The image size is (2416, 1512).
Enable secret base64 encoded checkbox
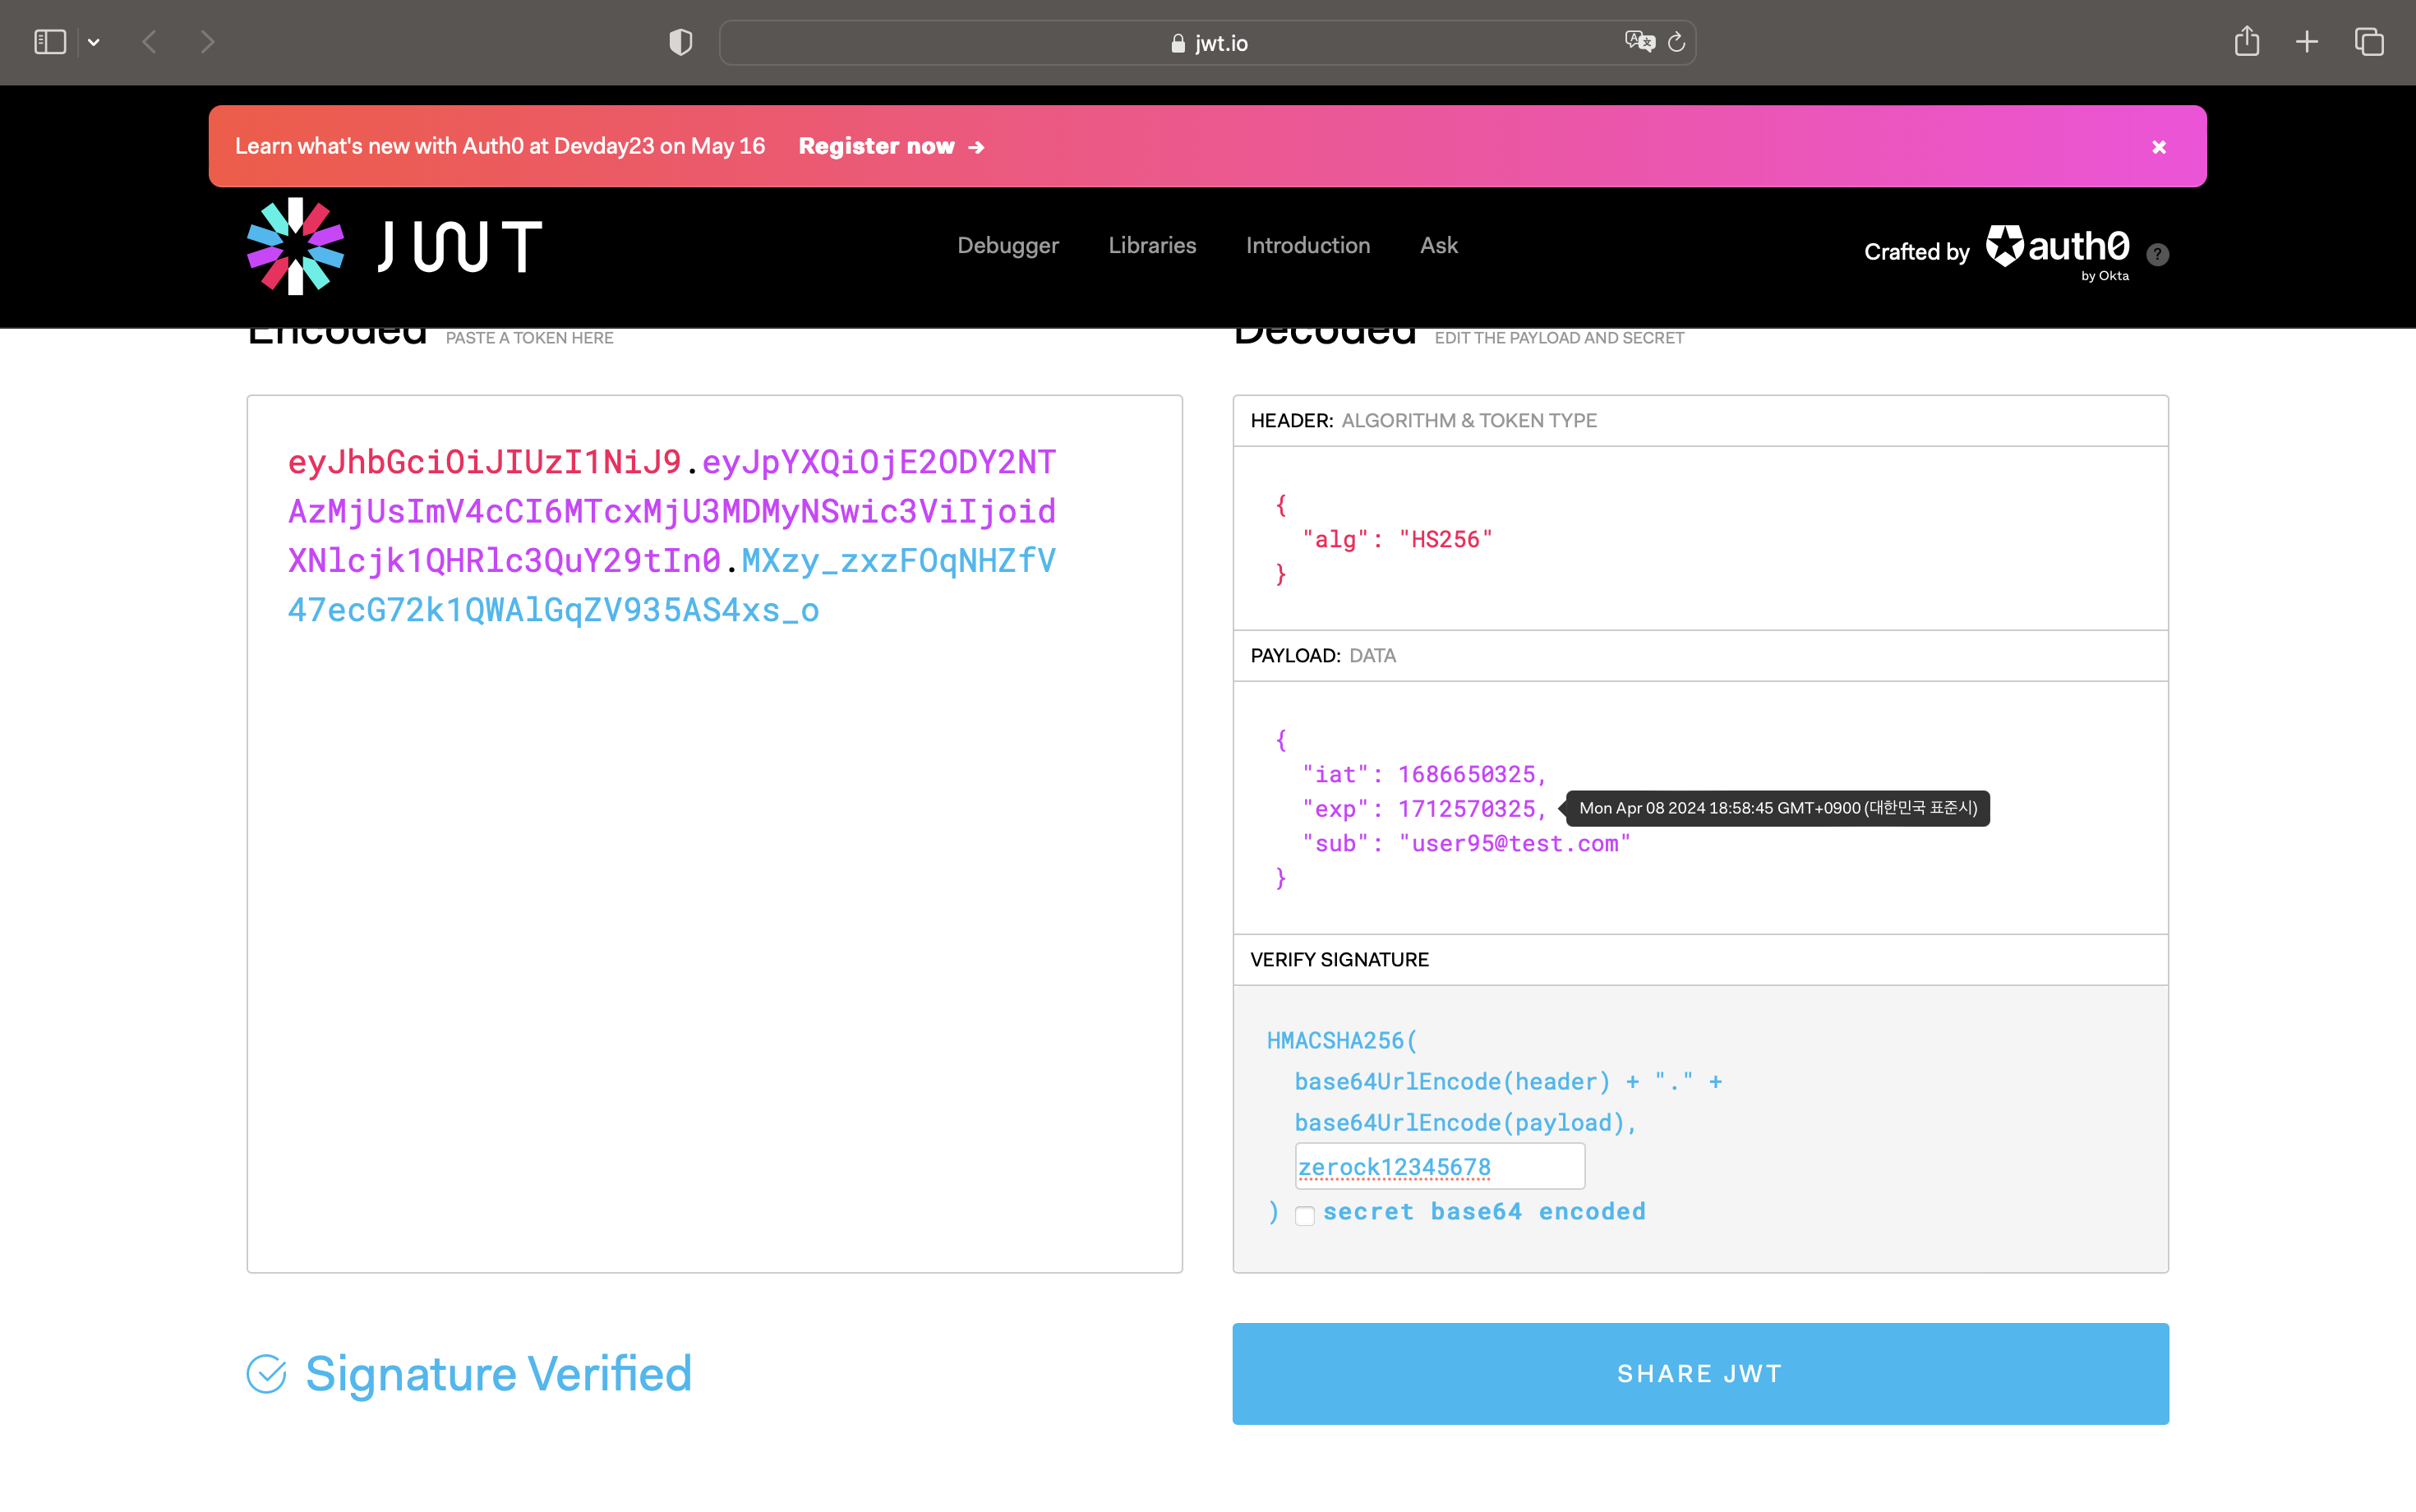(x=1305, y=1215)
